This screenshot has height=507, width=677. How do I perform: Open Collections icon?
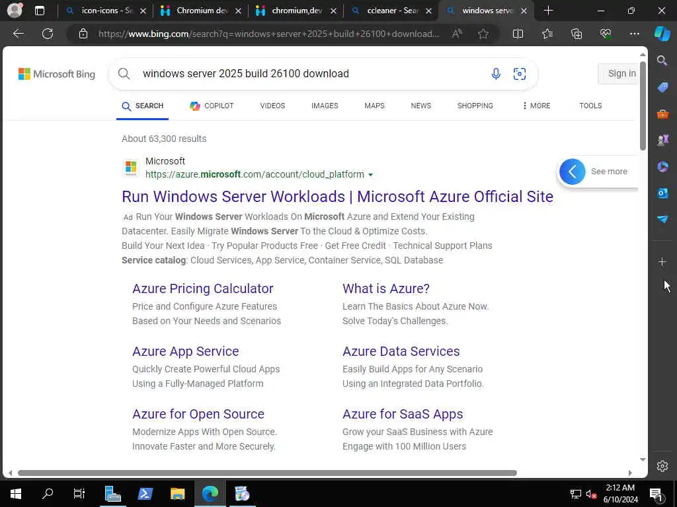pos(577,34)
